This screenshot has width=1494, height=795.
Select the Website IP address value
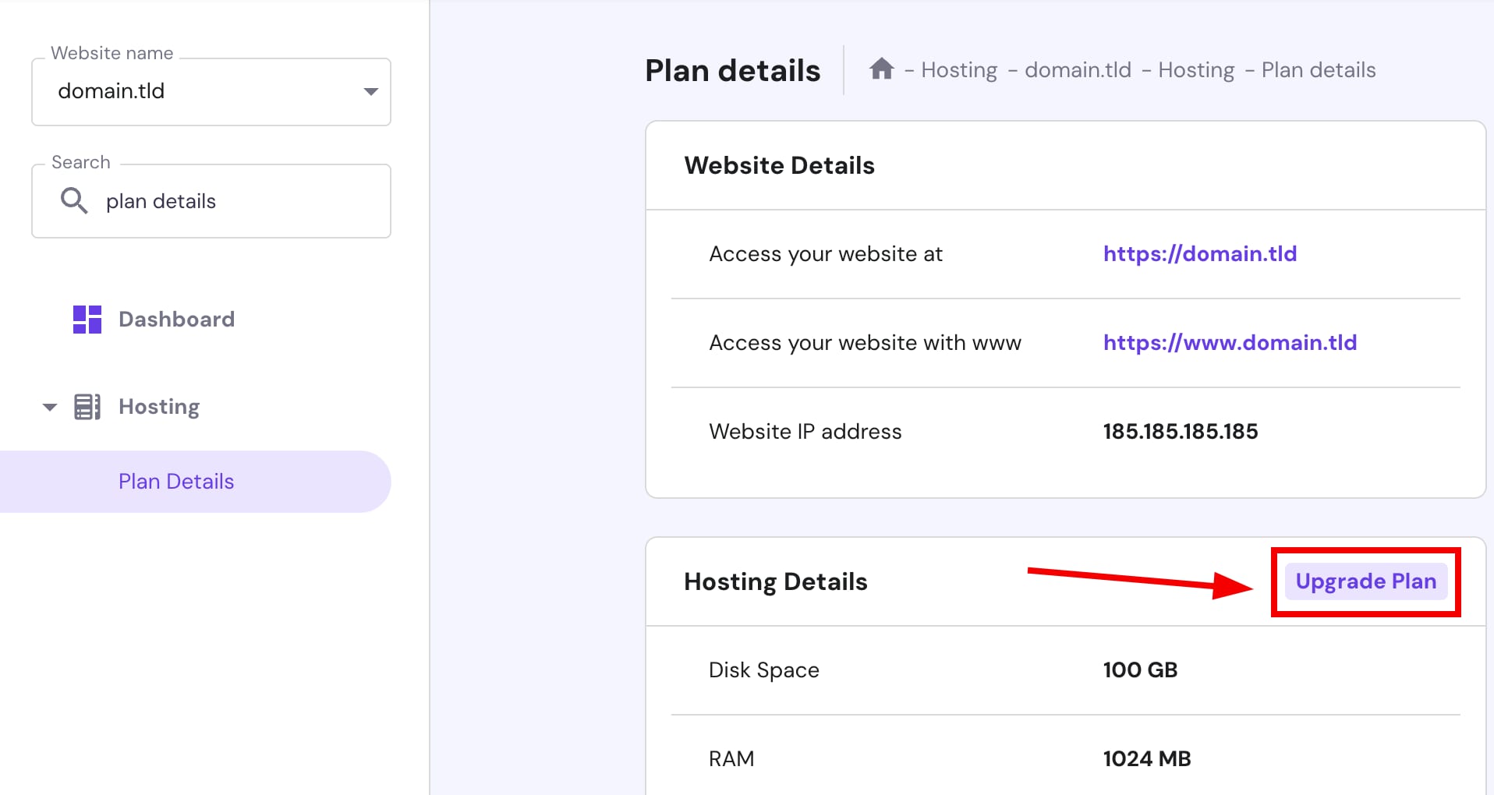[1180, 431]
